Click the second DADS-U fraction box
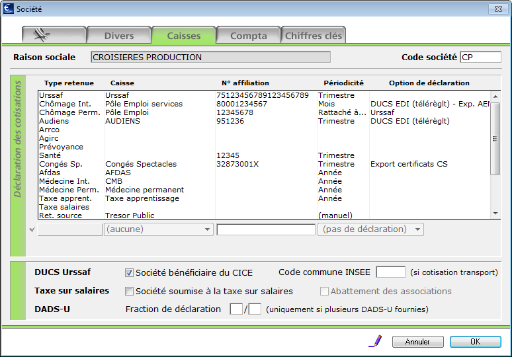This screenshot has width=512, height=357. pos(255,309)
